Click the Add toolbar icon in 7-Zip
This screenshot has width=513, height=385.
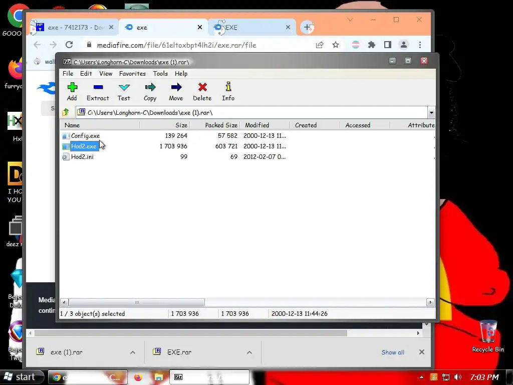click(72, 91)
